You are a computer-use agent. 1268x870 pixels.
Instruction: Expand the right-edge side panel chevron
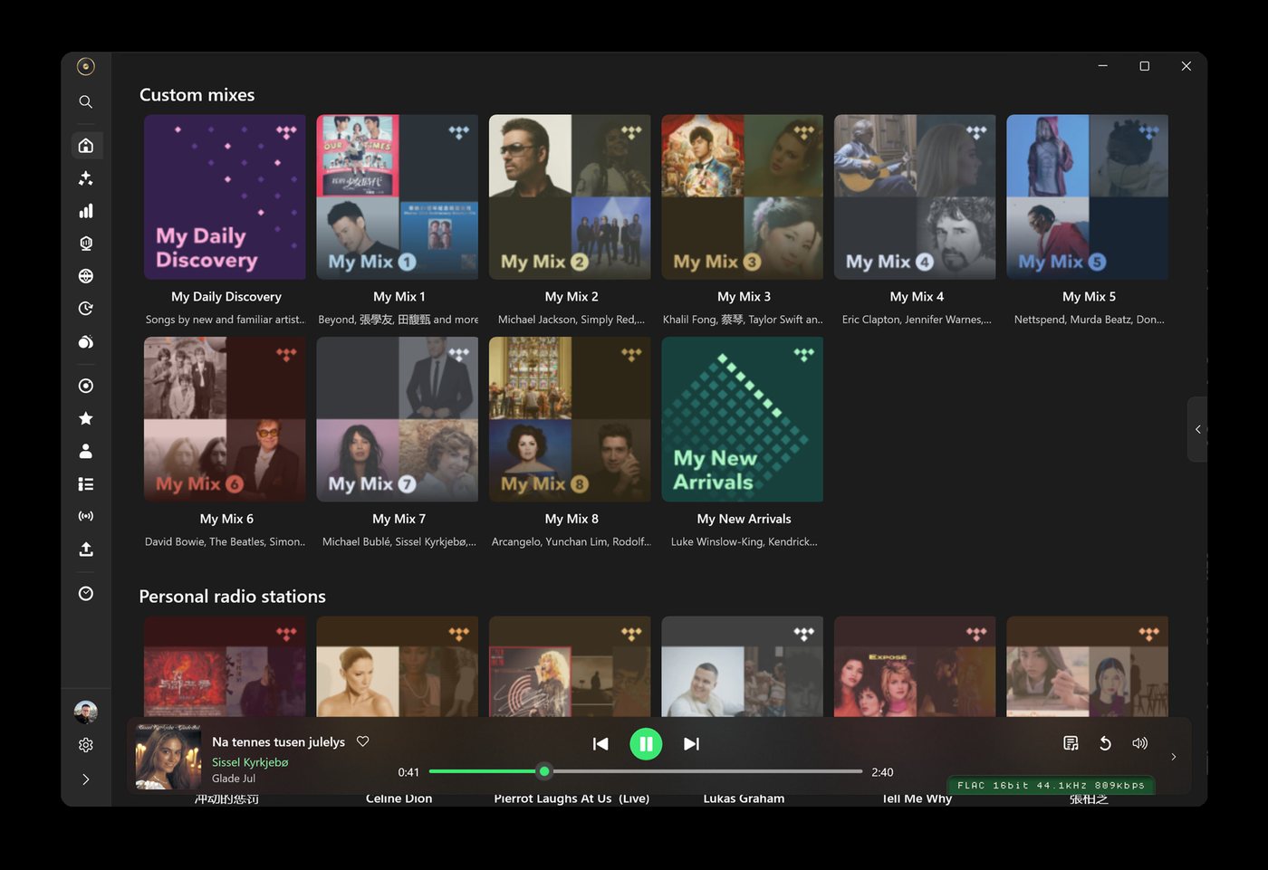(x=1197, y=429)
